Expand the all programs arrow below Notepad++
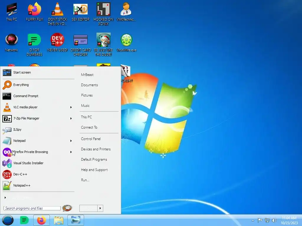This screenshot has width=302, height=226. pos(5,197)
